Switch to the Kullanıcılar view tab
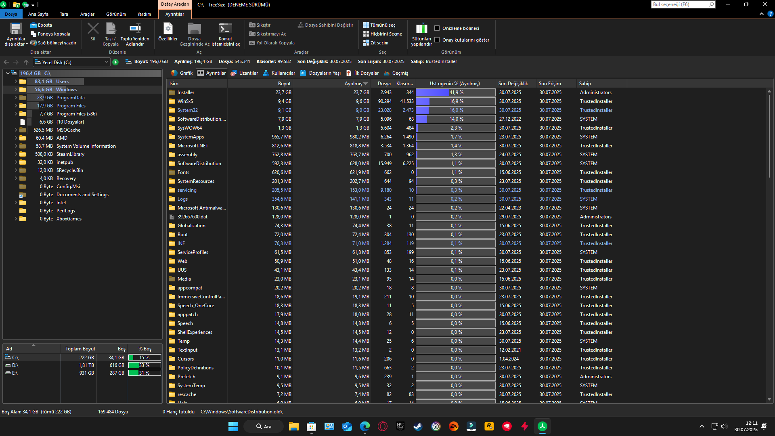 tap(279, 73)
